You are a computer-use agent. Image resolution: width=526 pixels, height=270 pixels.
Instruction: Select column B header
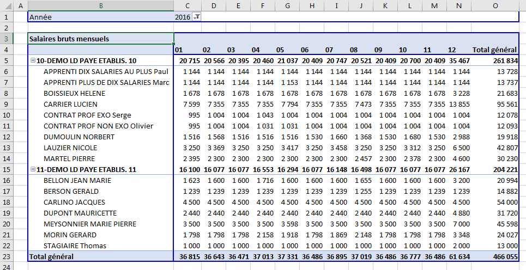coord(101,5)
